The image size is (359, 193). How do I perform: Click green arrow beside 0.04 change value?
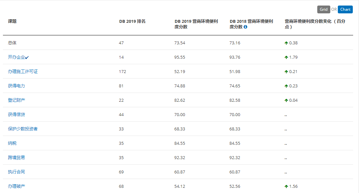pyautogui.click(x=286, y=100)
